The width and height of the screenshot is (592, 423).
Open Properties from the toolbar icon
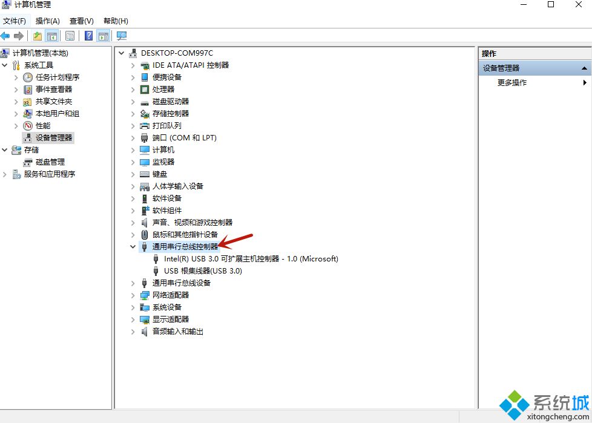tap(70, 36)
